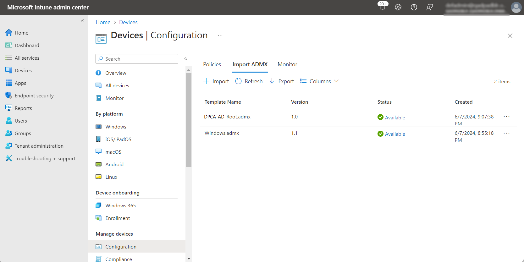Collapse the Devices submenu panel

coord(186,59)
